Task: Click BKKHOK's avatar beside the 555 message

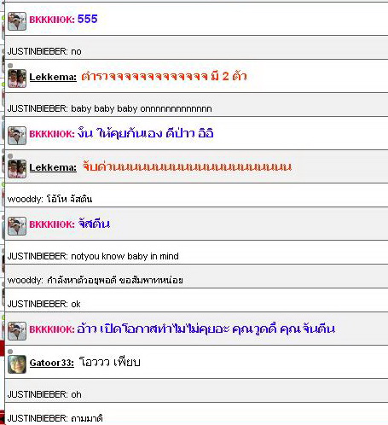Action: [17, 21]
